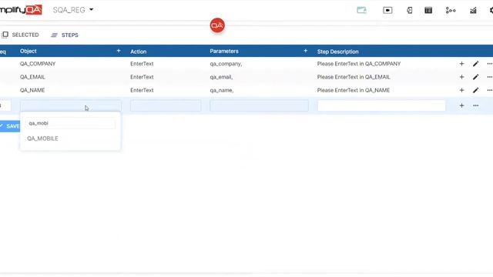
Task: Click EnterText action in QA_EMAIL row
Action: coord(142,77)
